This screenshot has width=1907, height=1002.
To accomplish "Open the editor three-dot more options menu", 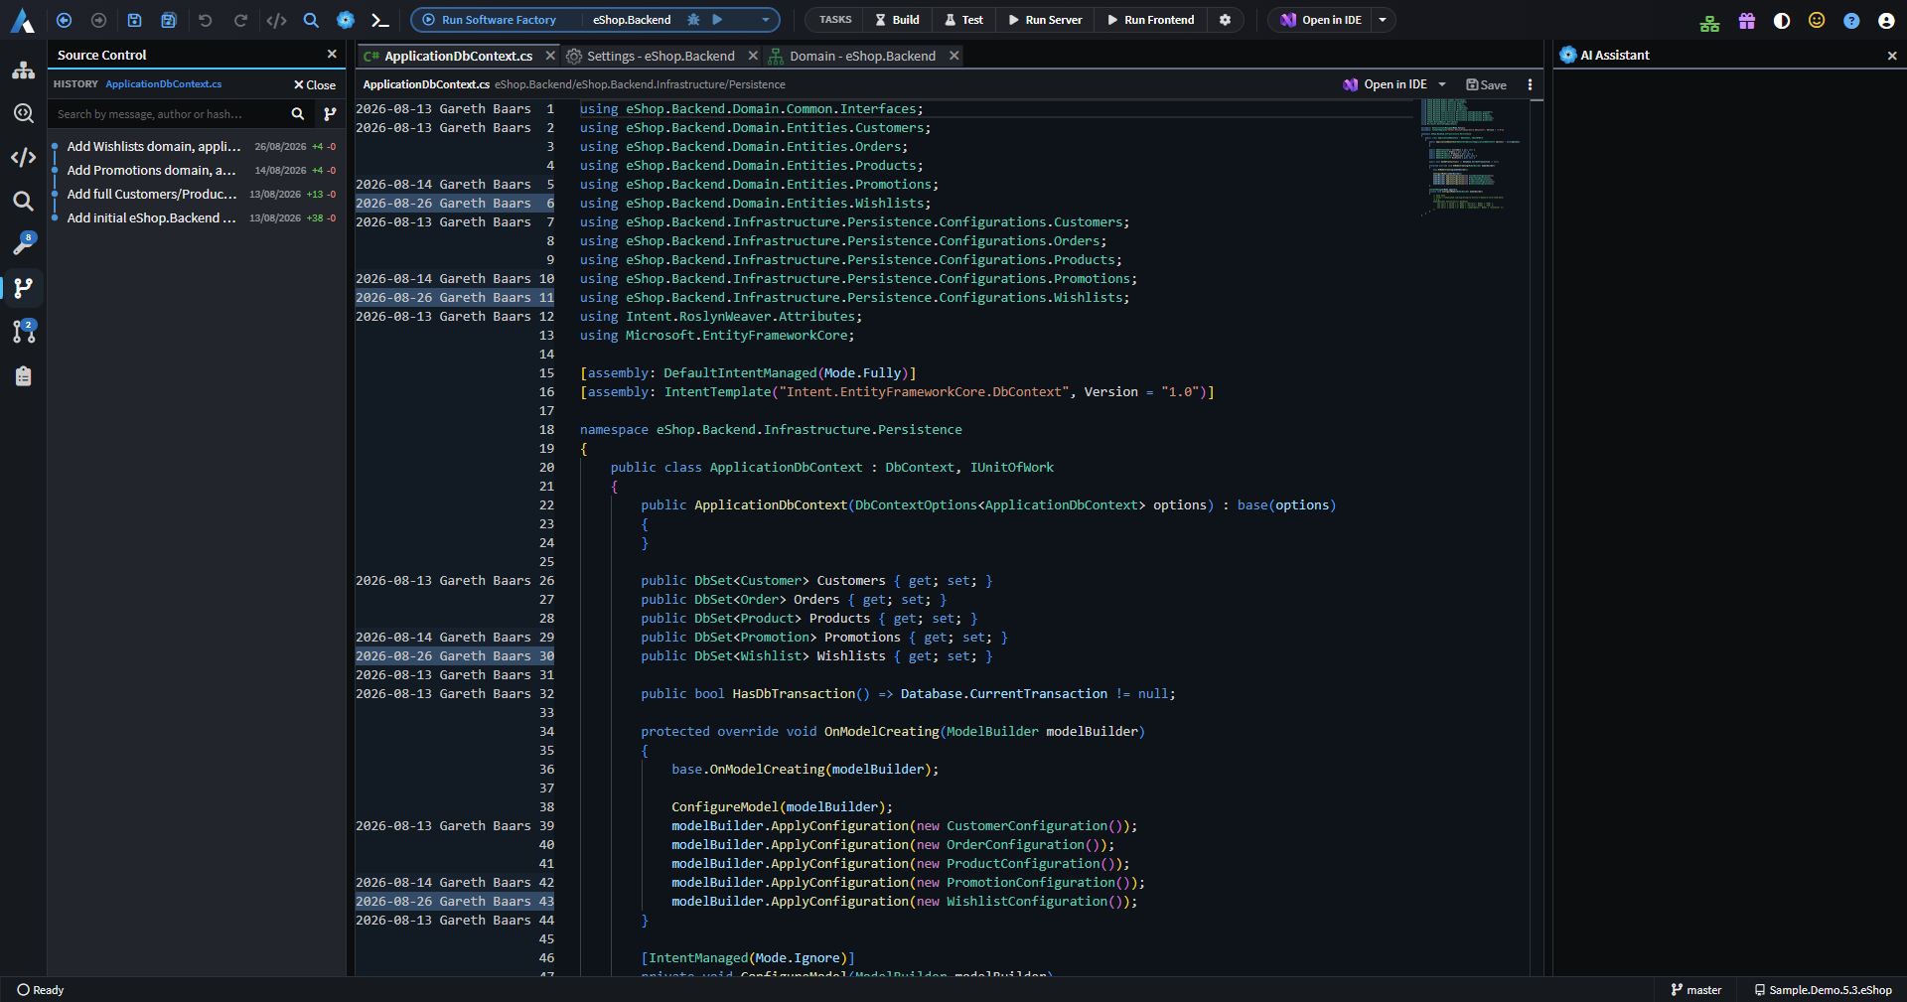I will (x=1530, y=84).
